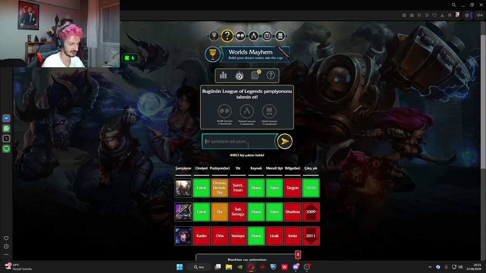This screenshot has width=486, height=273.
Task: Click the taskbar Ara search box
Action: [199, 267]
